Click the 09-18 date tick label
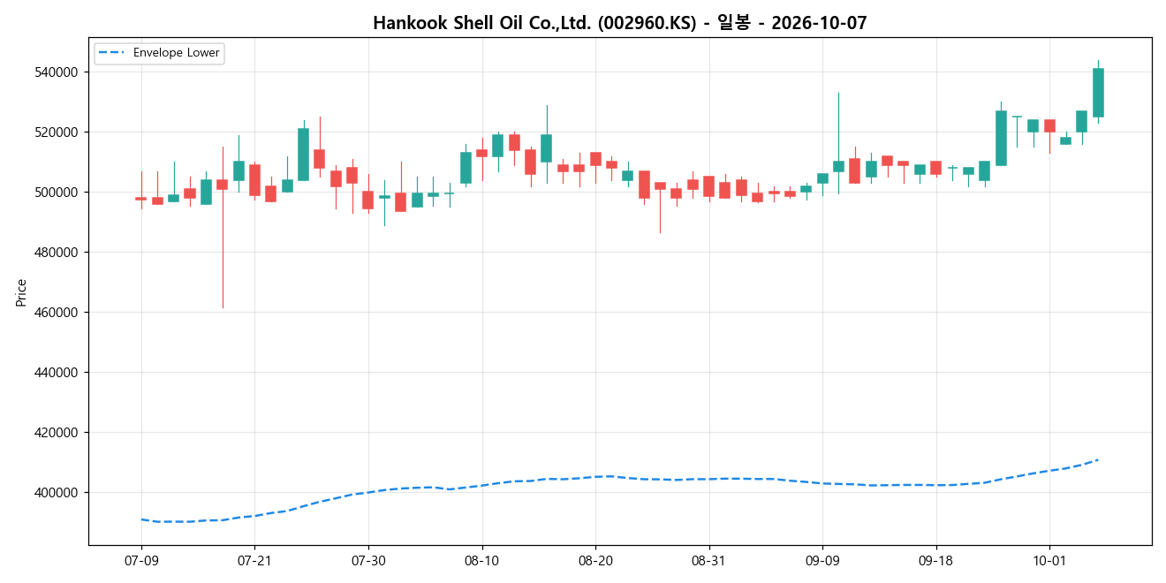 935,560
